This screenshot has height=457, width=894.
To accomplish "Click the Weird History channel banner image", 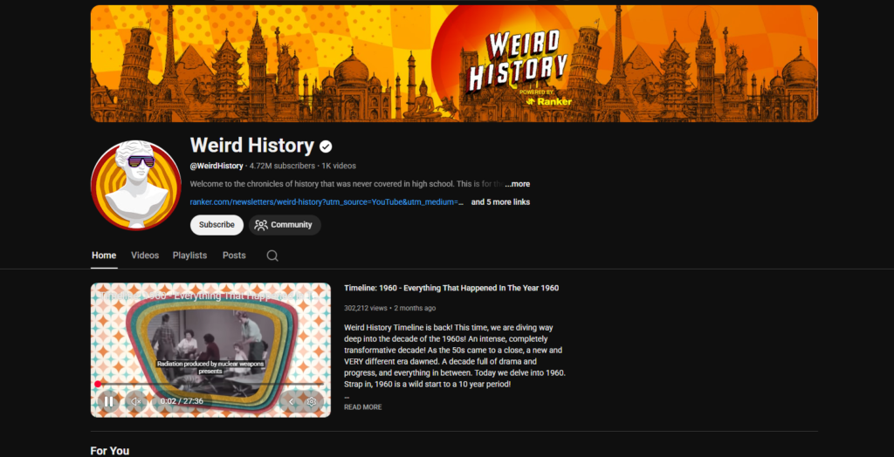I will click(454, 64).
